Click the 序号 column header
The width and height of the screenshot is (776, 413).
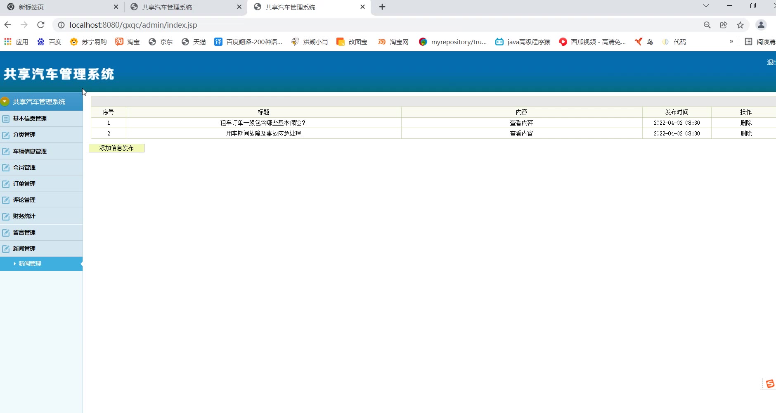(109, 112)
